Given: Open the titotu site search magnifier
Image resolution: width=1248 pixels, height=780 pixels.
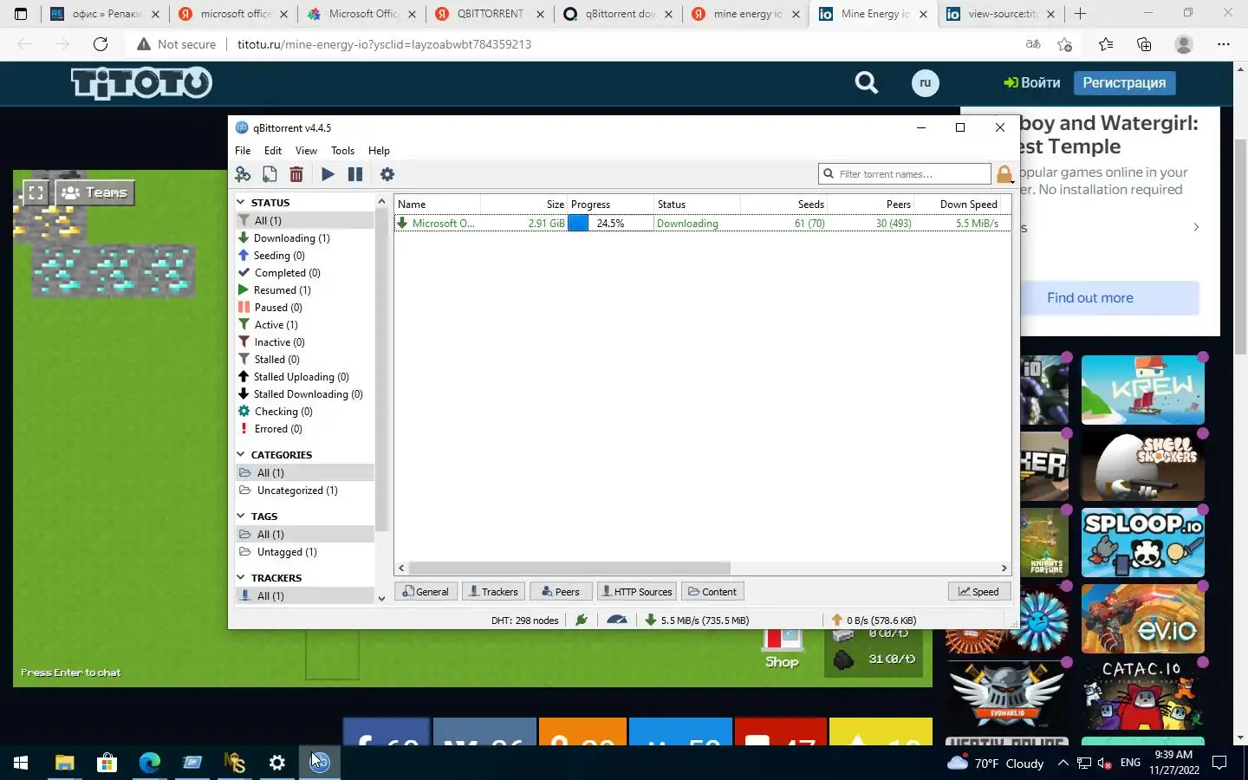Looking at the screenshot, I should pyautogui.click(x=866, y=82).
